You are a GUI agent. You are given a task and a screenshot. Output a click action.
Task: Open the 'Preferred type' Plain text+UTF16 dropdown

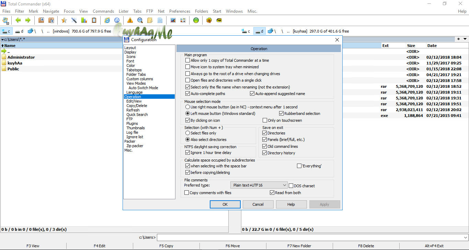[x=259, y=185]
